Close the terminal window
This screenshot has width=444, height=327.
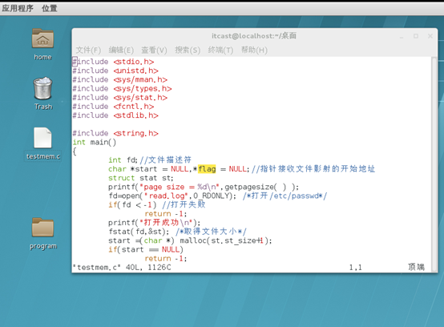[430, 36]
